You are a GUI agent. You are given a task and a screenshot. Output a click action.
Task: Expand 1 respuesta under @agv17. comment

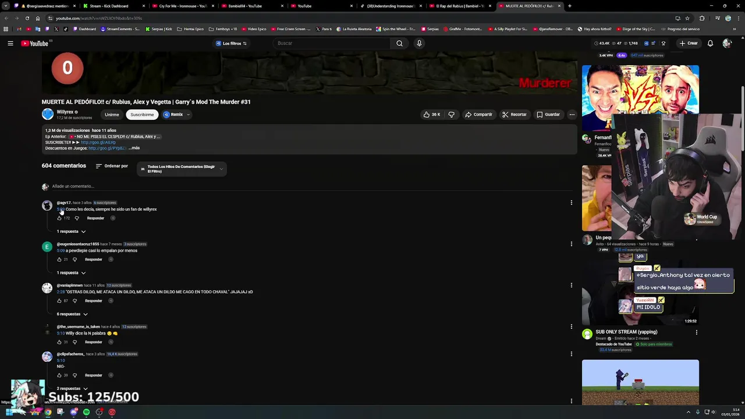coord(71,232)
